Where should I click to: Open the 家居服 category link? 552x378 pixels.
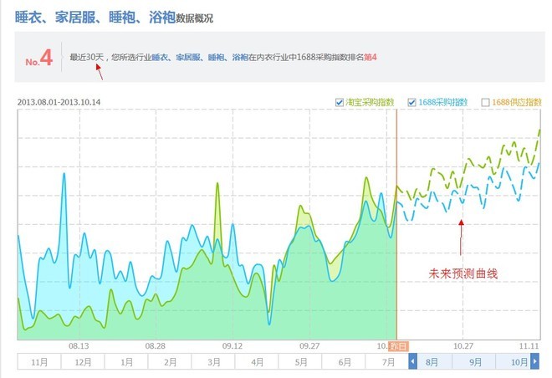[188, 58]
